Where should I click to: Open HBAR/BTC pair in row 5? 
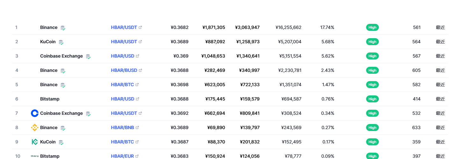tap(122, 85)
